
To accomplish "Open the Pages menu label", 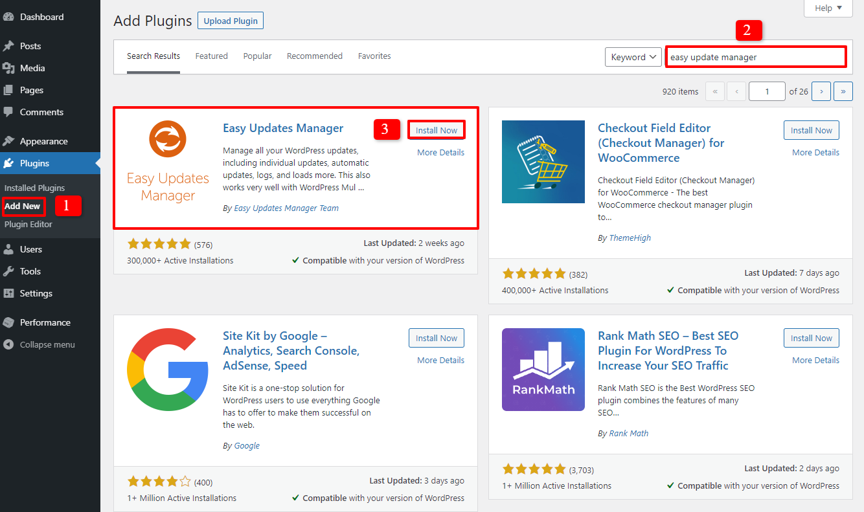I will [x=32, y=90].
